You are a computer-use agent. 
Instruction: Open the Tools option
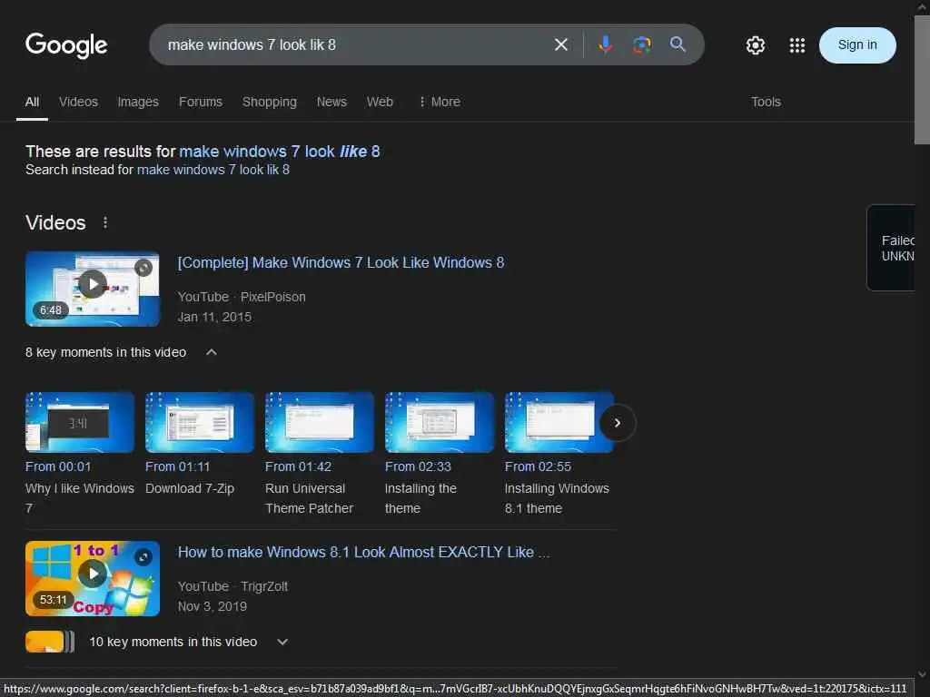[x=766, y=102]
